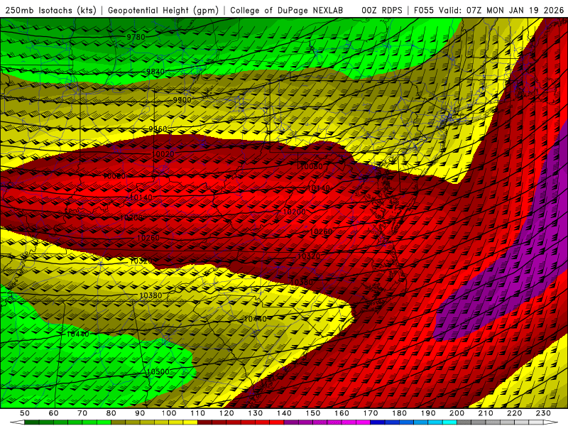Click legend value 100 on the isotach scale
The image size is (568, 426).
click(x=169, y=413)
